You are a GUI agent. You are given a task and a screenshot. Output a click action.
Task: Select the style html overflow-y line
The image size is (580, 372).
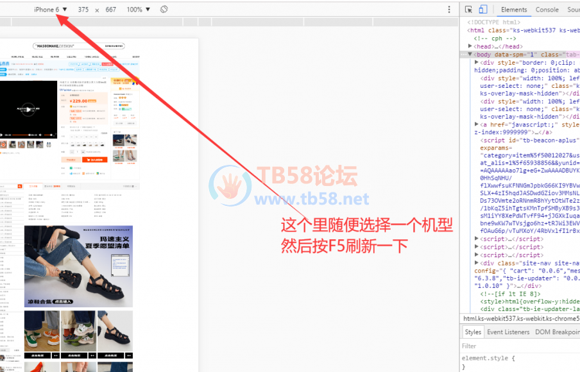[530, 301]
